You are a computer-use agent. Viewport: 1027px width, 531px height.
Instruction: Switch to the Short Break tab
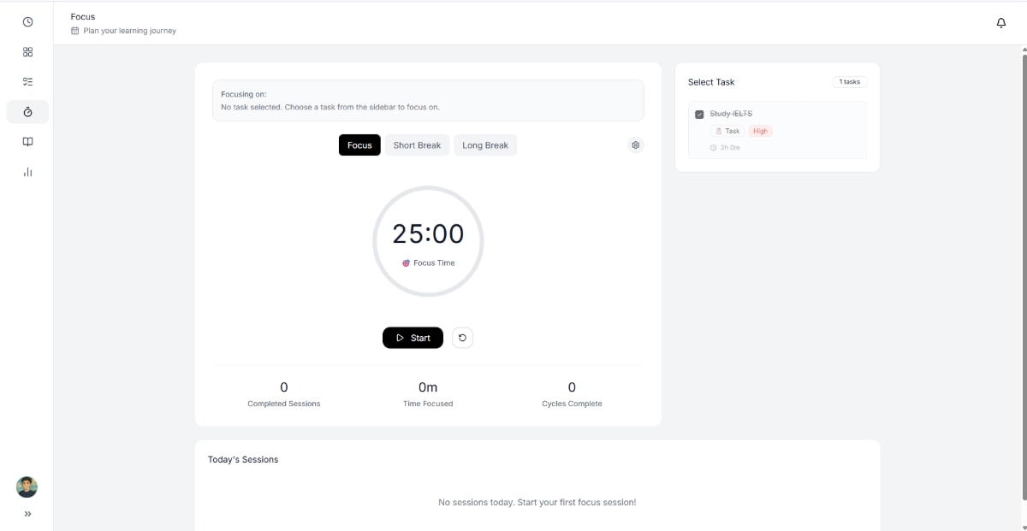[x=417, y=145]
